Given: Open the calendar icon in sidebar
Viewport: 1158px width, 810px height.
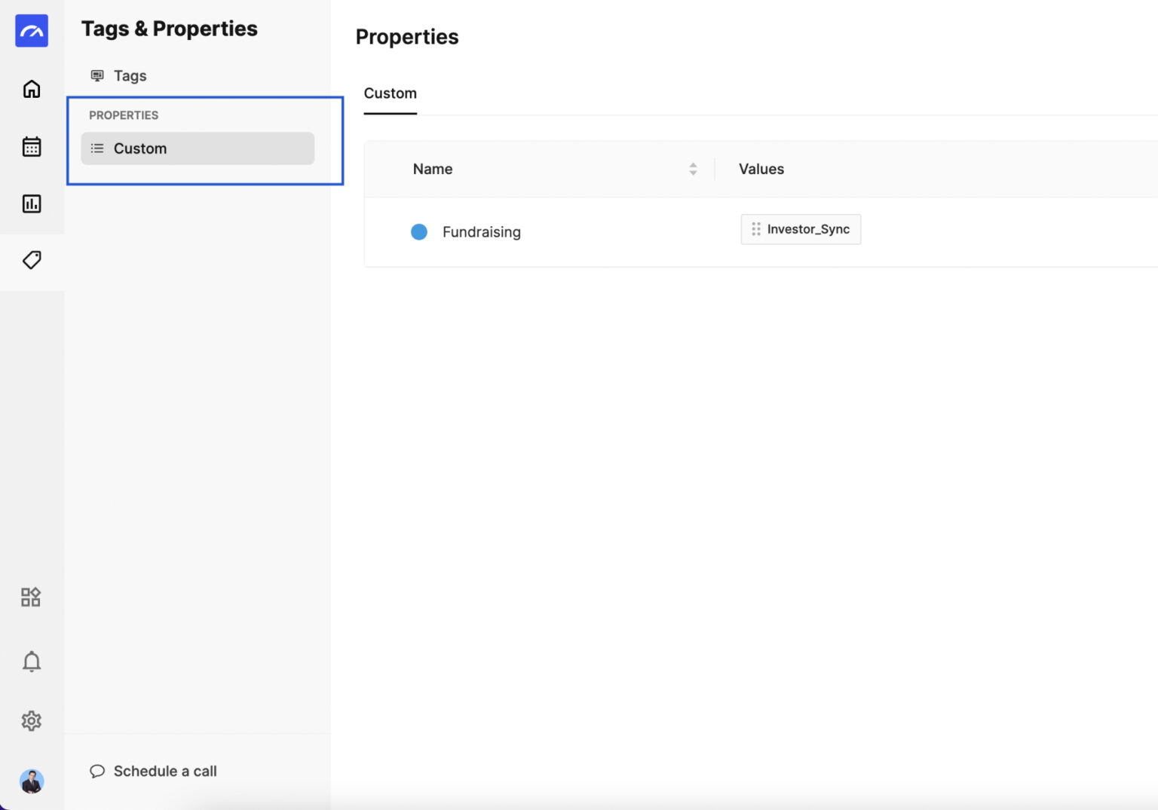Looking at the screenshot, I should 32,146.
